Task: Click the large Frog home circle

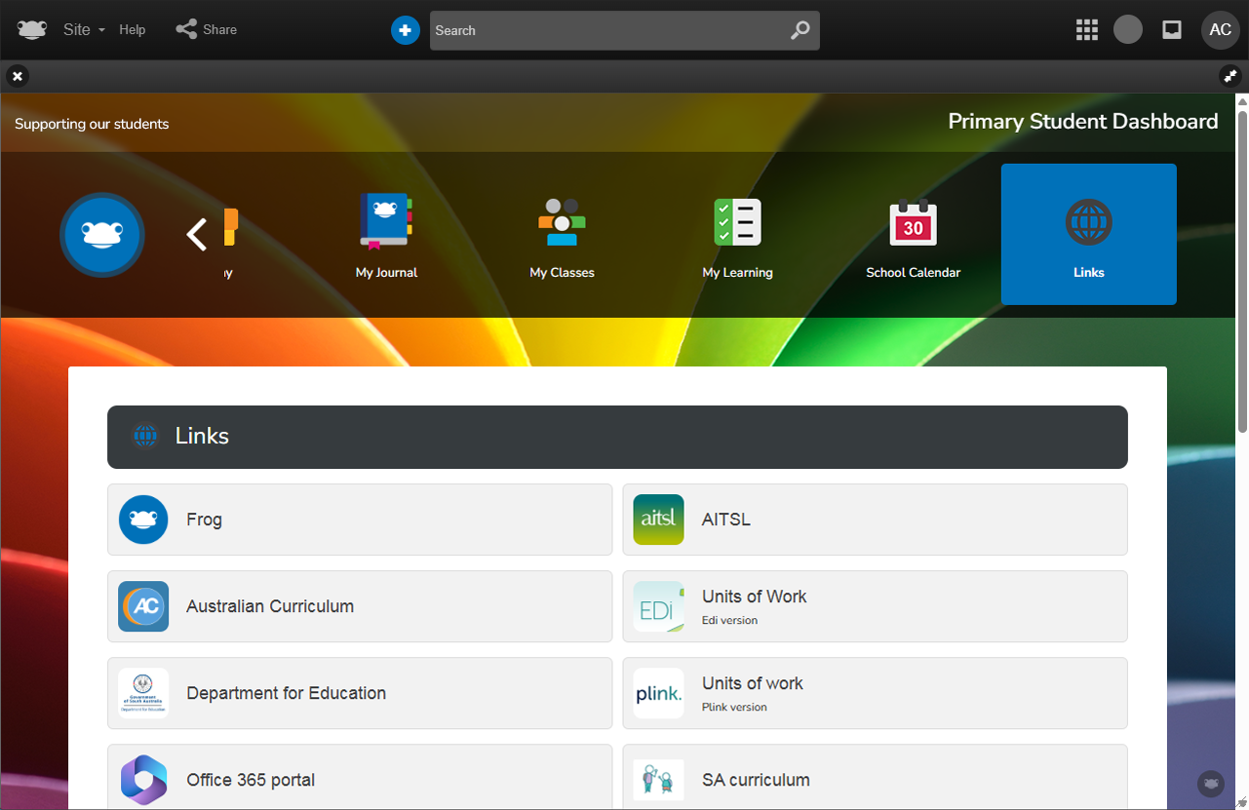Action: click(102, 235)
